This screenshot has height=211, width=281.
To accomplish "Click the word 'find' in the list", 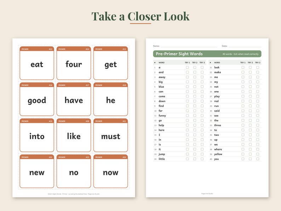I will [x=161, y=106].
